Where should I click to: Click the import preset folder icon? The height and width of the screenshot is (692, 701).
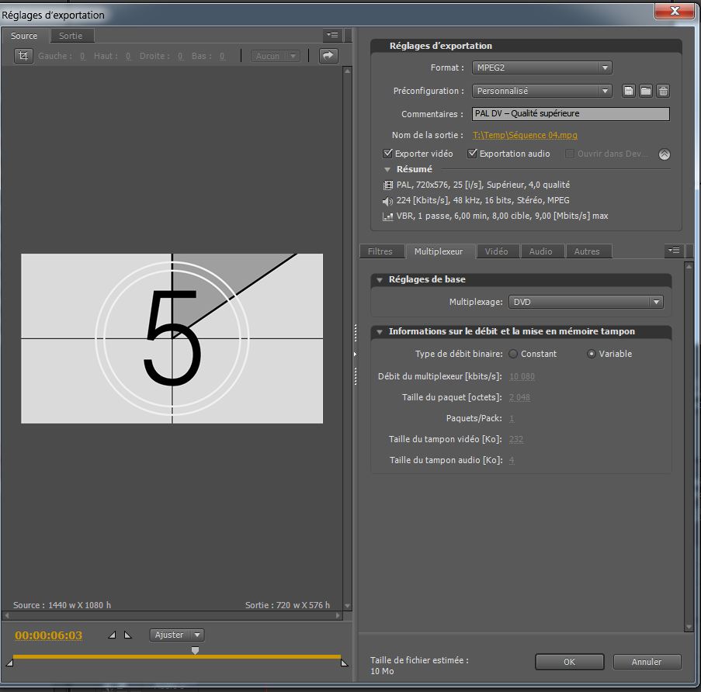pyautogui.click(x=646, y=92)
